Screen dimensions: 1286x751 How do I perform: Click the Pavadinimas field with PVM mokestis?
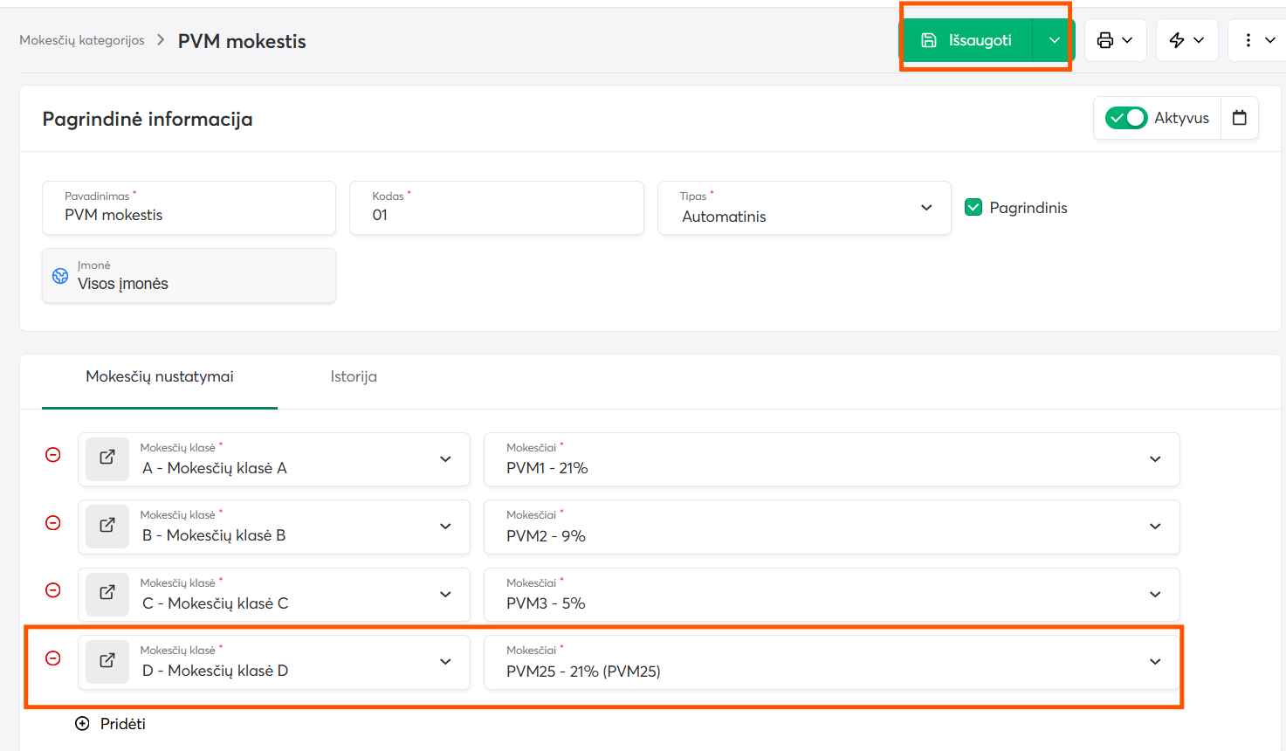click(189, 208)
